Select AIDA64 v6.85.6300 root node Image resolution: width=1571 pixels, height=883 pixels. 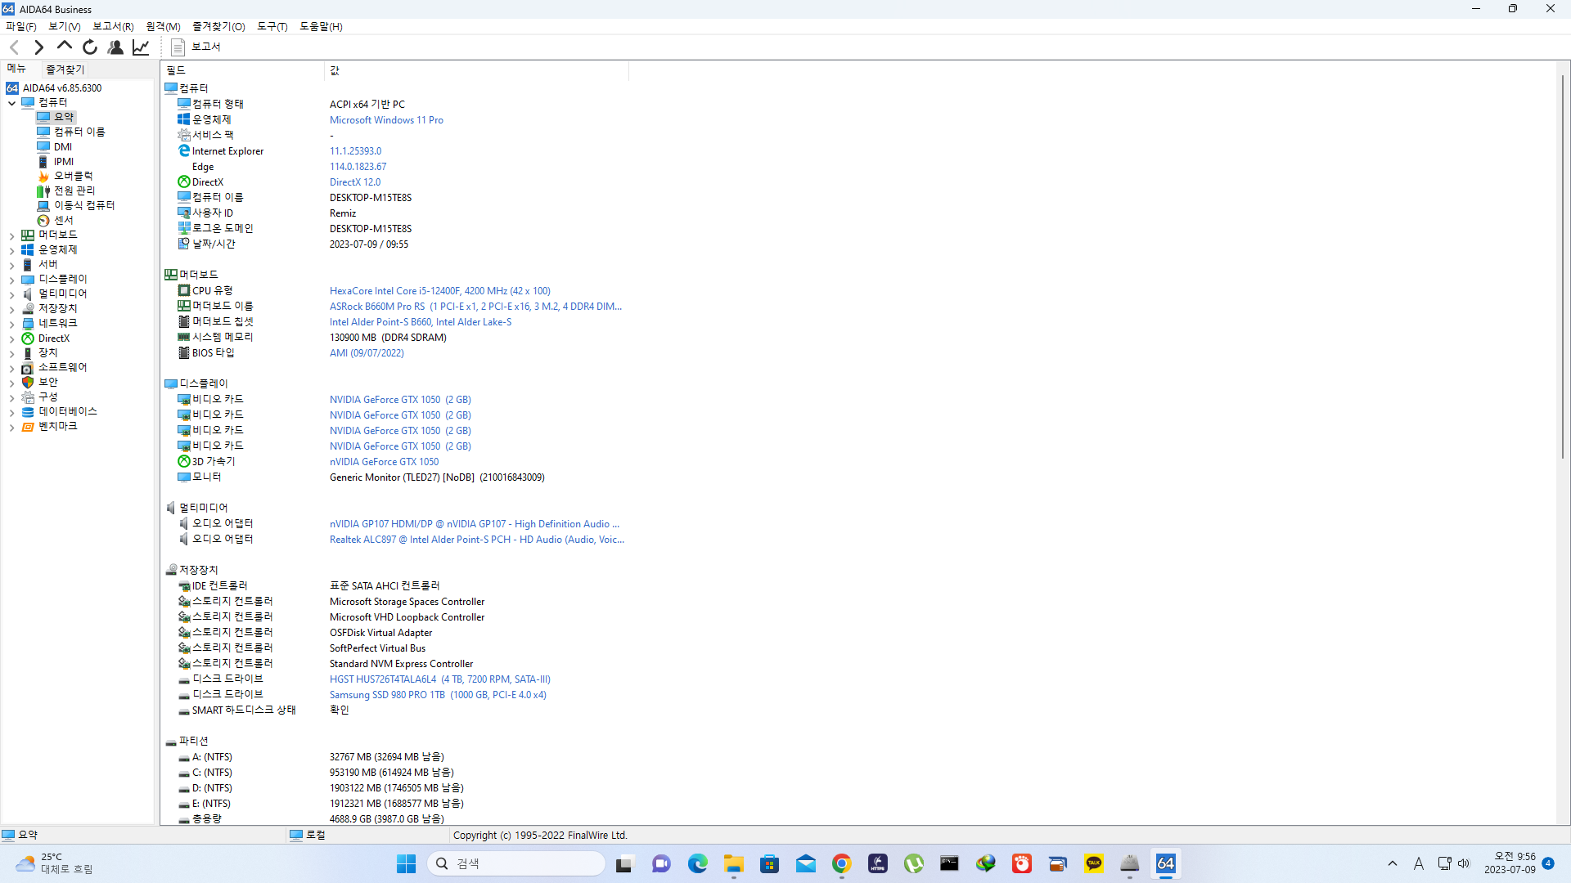pyautogui.click(x=62, y=87)
